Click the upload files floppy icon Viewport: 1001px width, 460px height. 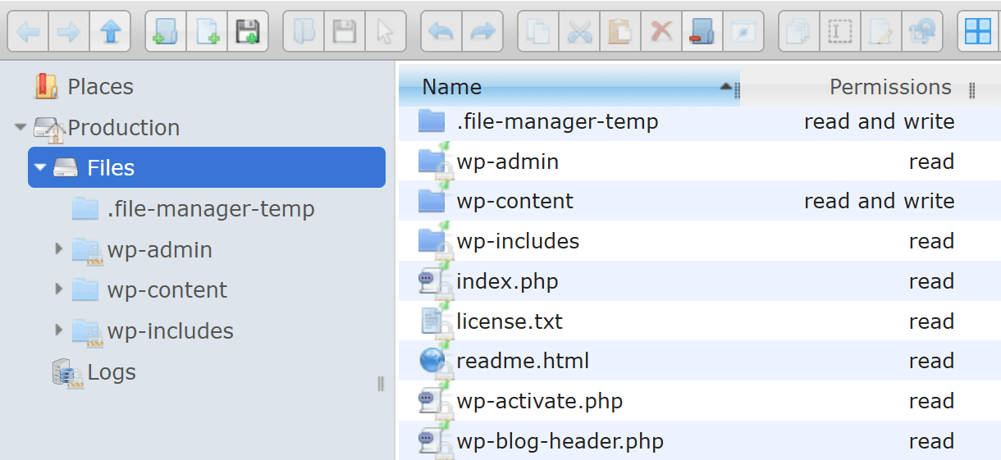[248, 32]
